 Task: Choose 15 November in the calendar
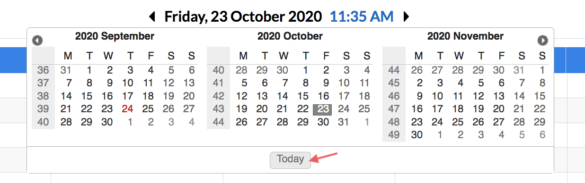tap(540, 96)
